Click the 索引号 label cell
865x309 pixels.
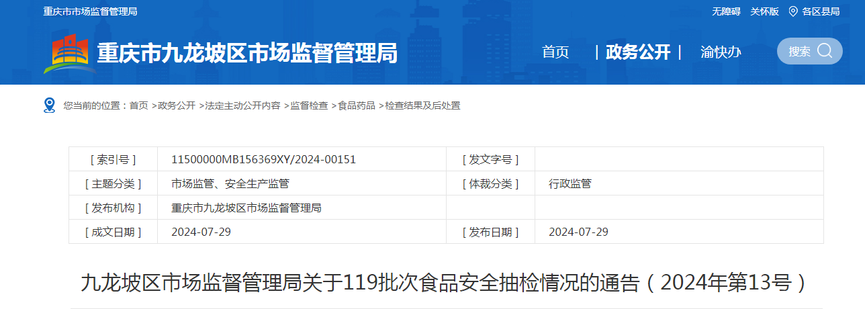tap(113, 159)
